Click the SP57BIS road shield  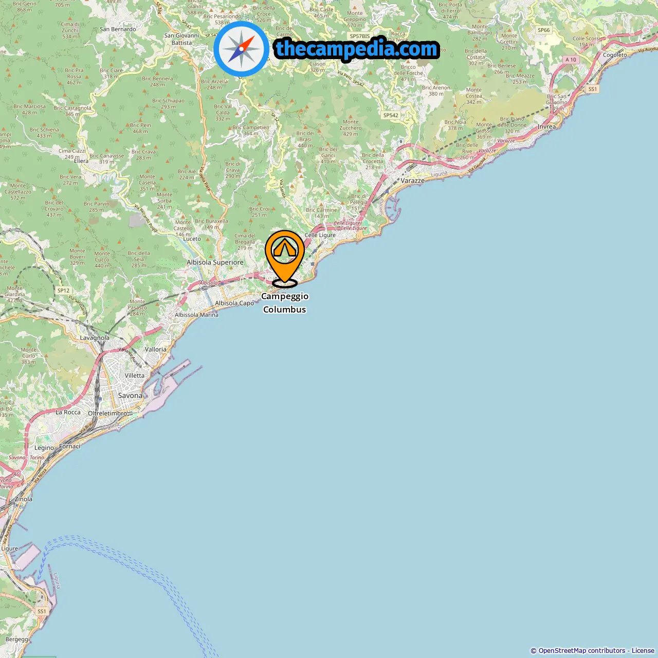[x=360, y=36]
